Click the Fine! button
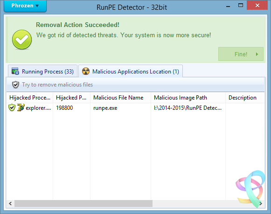Image resolution: width=271 pixels, height=214 pixels. 241,54
